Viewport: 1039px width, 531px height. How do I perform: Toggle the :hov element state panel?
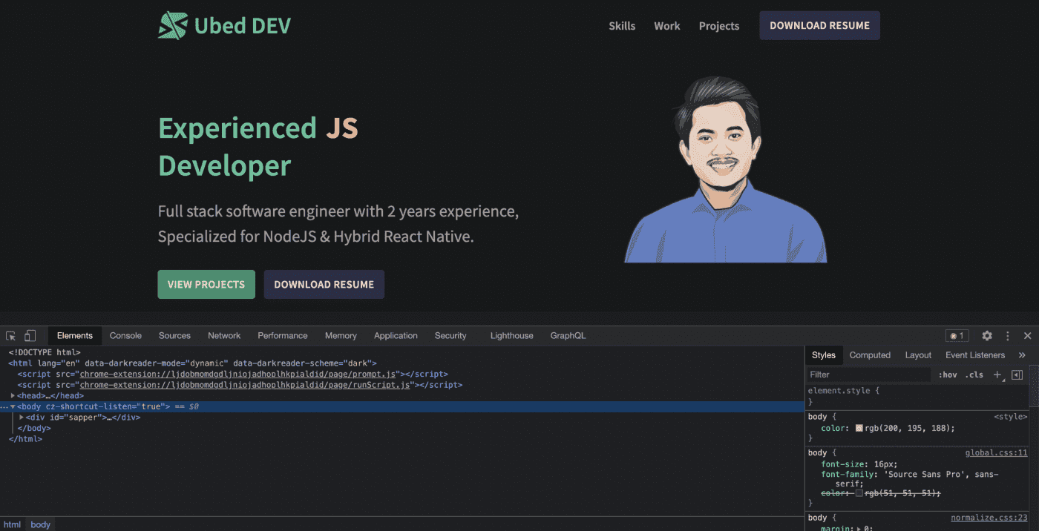click(x=948, y=375)
